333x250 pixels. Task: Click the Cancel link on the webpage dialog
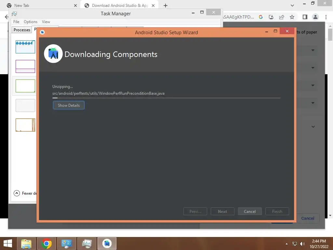pos(308,218)
